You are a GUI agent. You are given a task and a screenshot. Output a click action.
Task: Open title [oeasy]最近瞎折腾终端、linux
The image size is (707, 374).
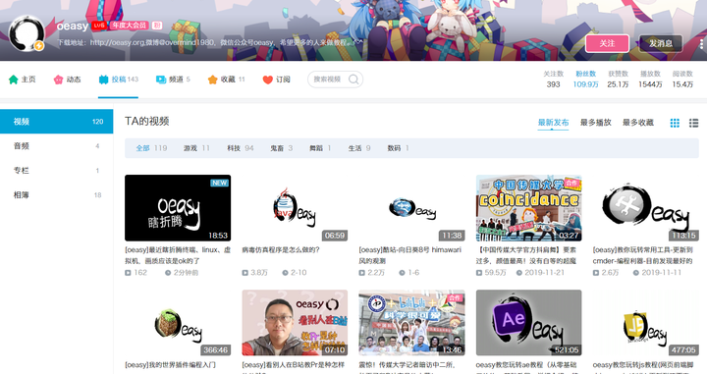[178, 255]
